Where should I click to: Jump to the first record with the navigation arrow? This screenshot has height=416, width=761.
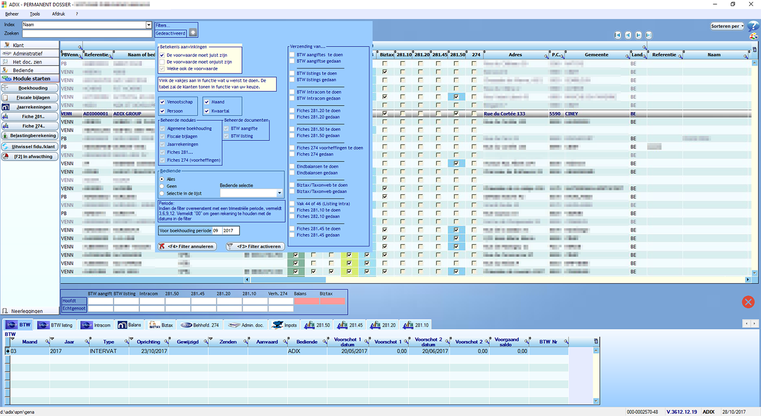tap(617, 35)
